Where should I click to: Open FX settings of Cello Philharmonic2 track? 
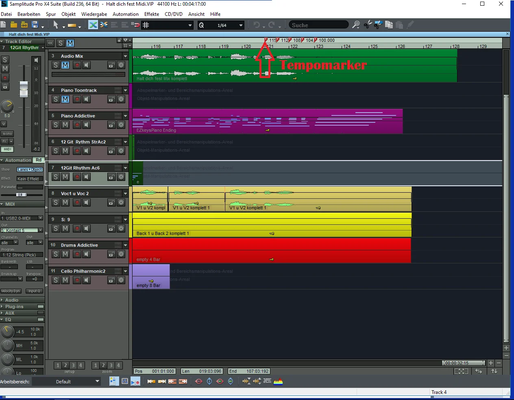pyautogui.click(x=121, y=280)
